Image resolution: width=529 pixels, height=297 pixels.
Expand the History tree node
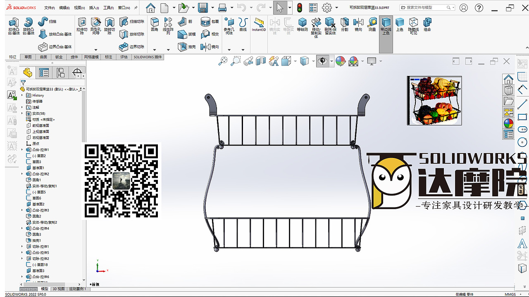[22, 95]
